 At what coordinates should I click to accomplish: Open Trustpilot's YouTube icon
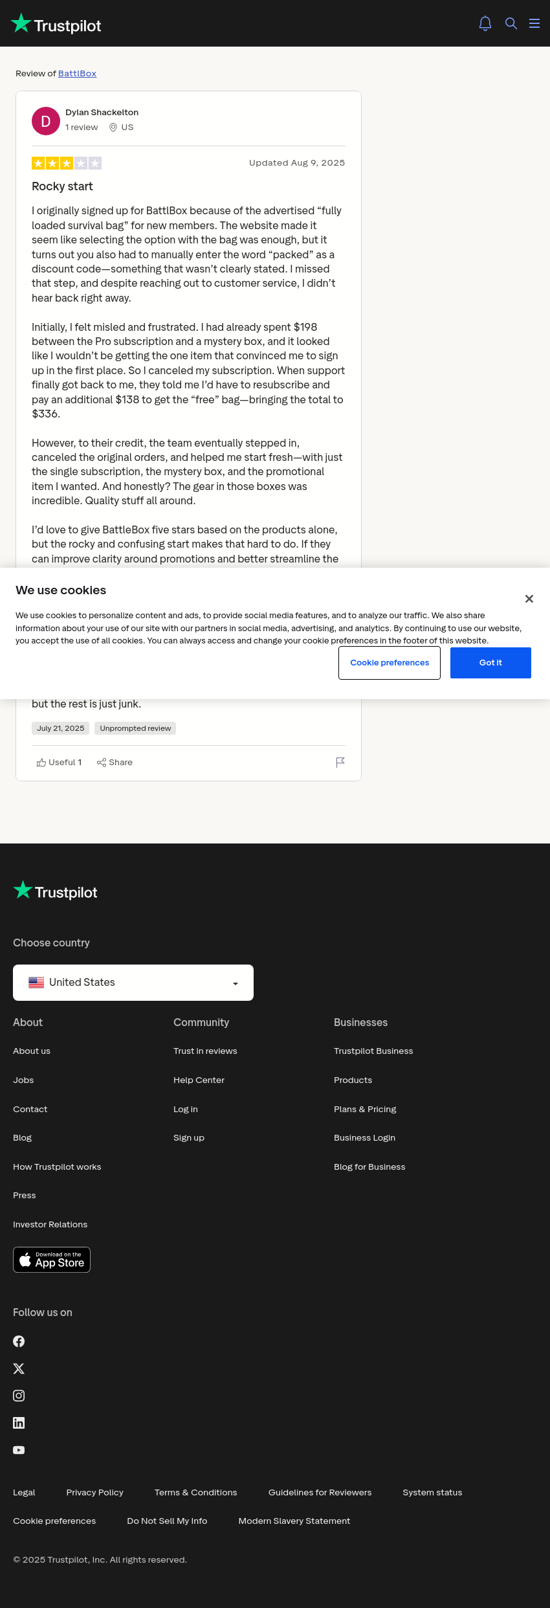pyautogui.click(x=19, y=1450)
